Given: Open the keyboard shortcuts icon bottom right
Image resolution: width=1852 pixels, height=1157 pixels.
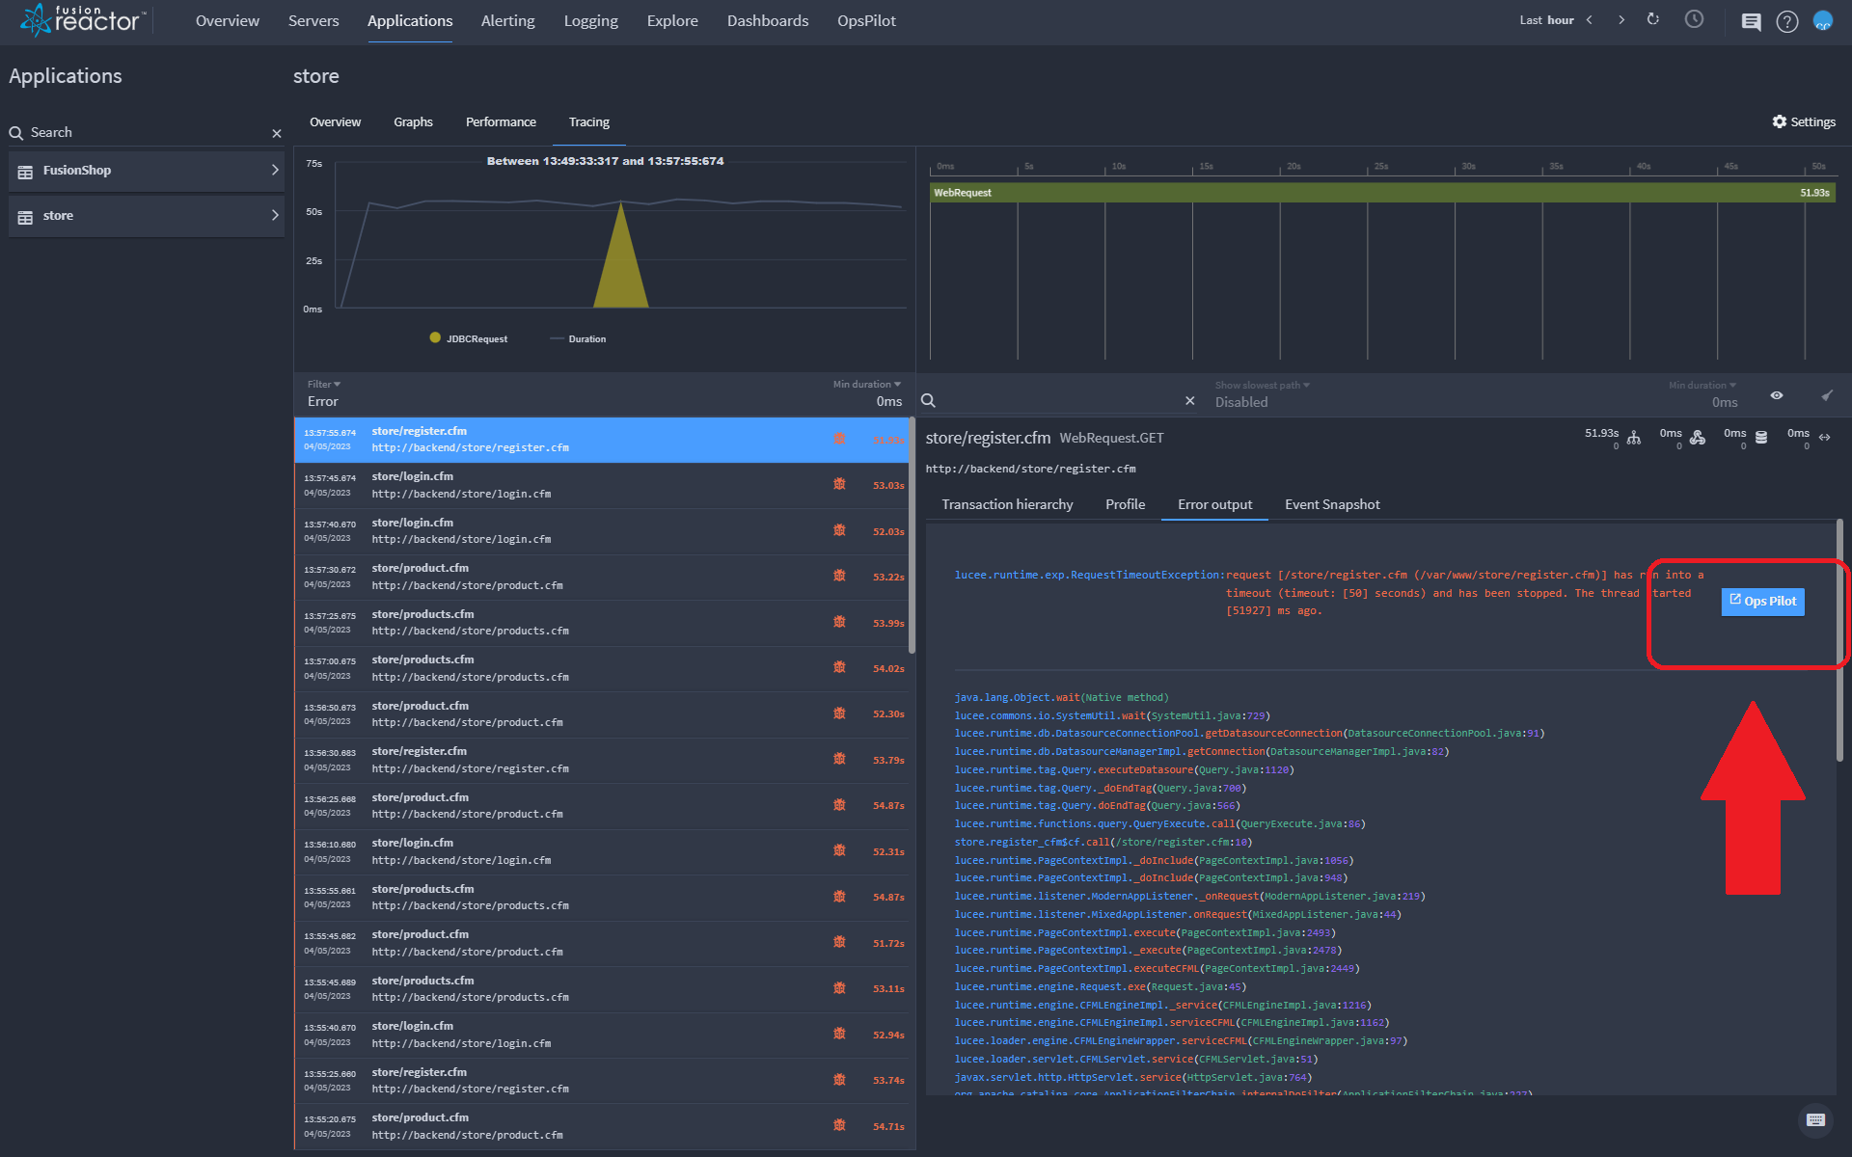Looking at the screenshot, I should (1815, 1119).
